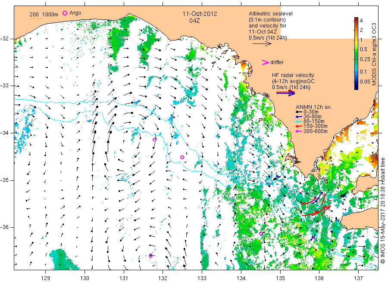Click the 'ANMN 12h av.' legend title
This screenshot has height=284, width=388.
314,107
